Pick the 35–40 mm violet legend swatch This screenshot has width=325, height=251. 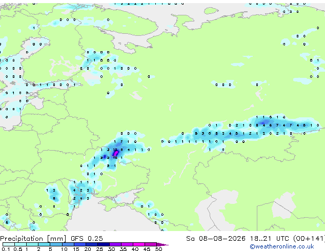(x=127, y=244)
